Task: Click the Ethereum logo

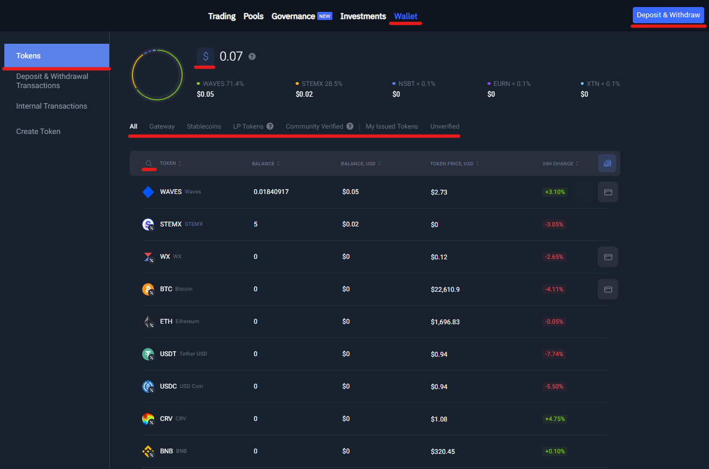Action: click(x=148, y=321)
